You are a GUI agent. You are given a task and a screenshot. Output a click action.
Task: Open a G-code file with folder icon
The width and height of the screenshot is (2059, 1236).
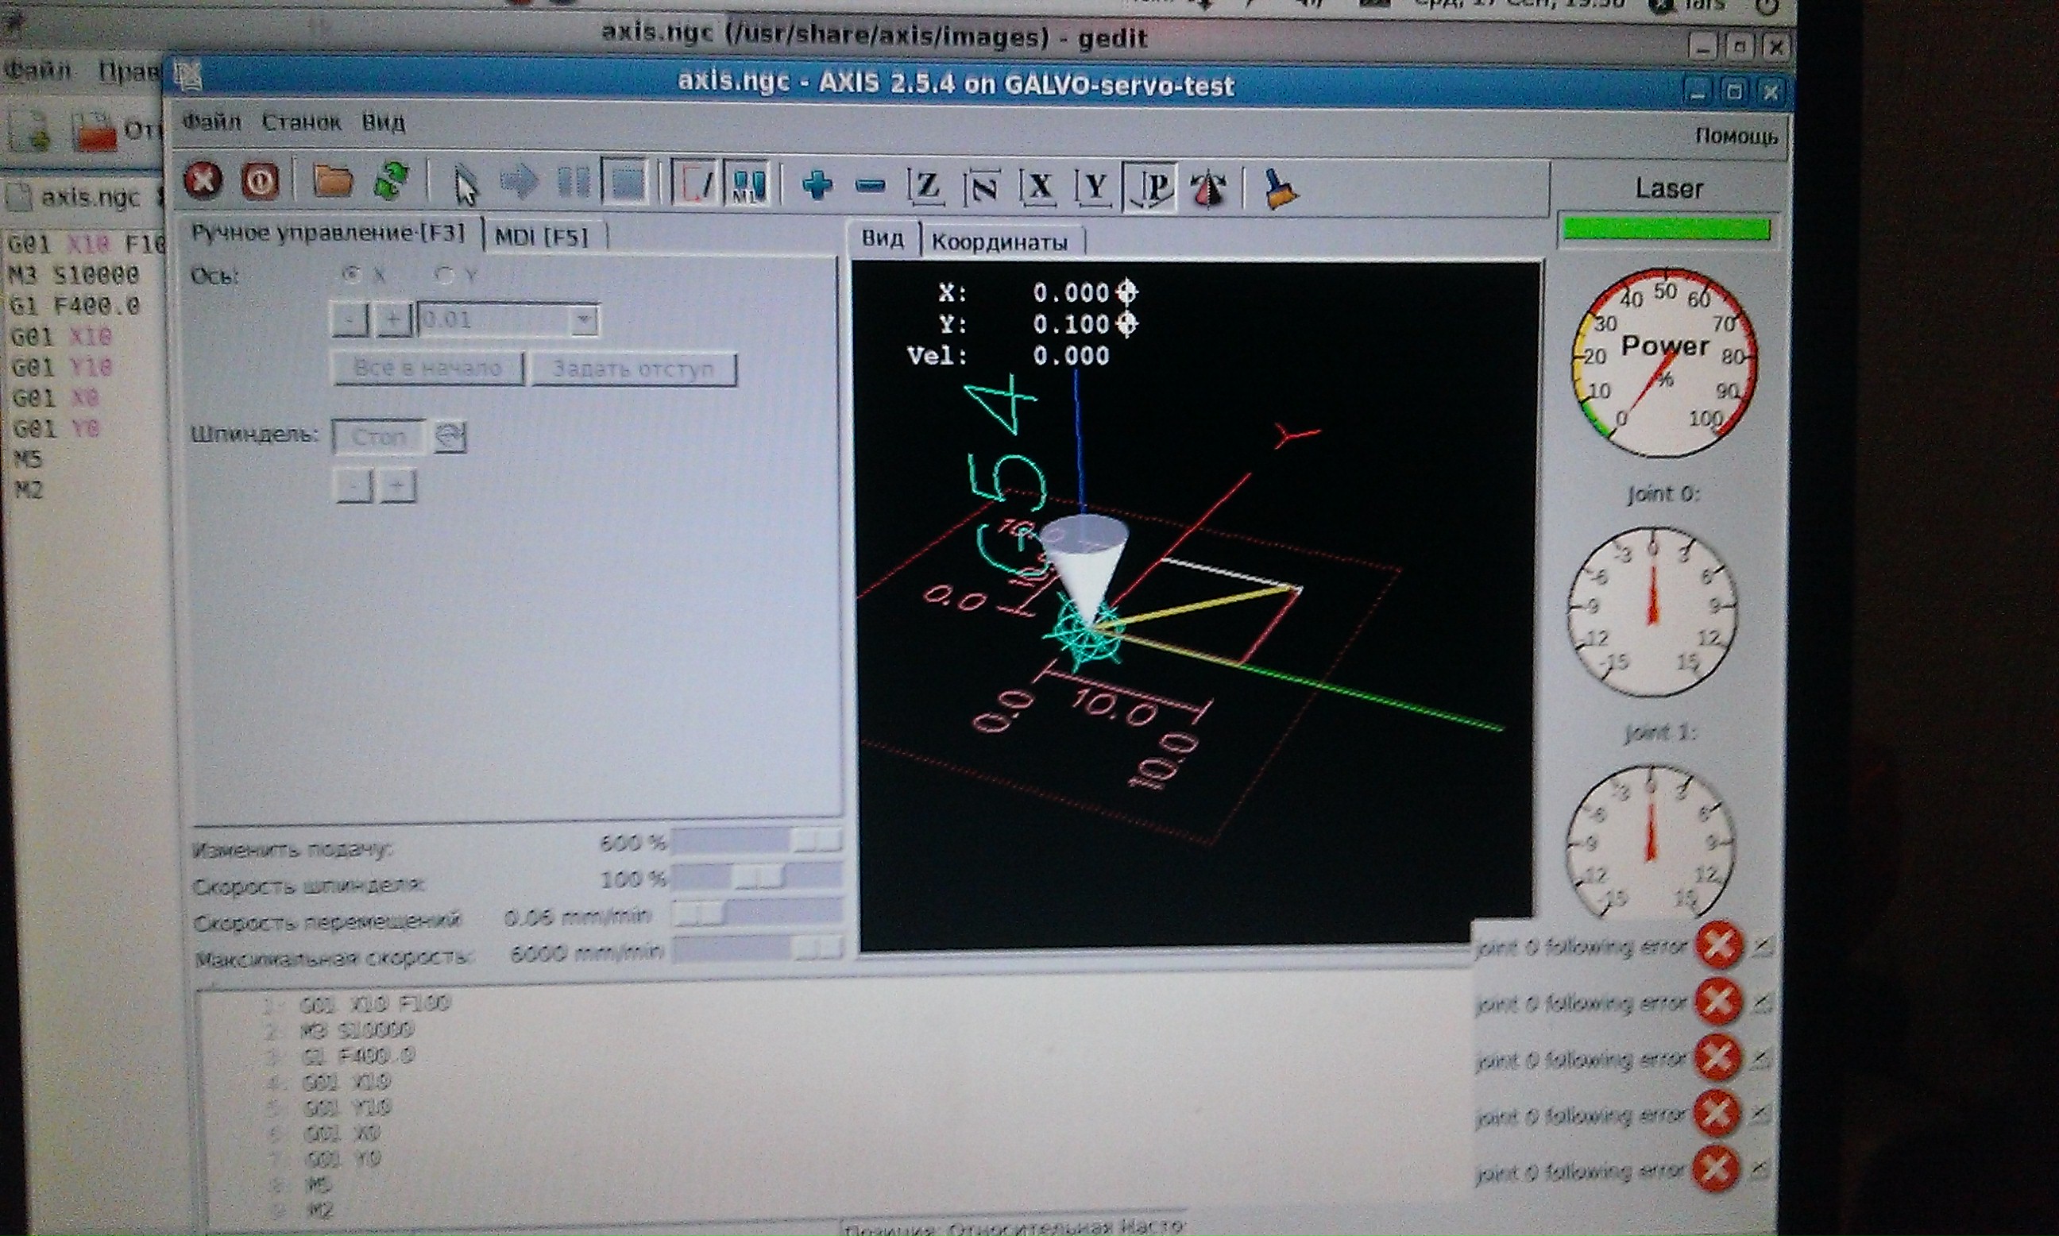pyautogui.click(x=332, y=180)
